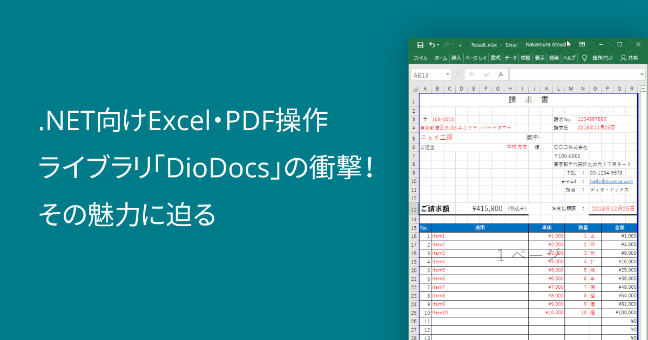Select column header A
This screenshot has width=648, height=340.
pyautogui.click(x=425, y=89)
